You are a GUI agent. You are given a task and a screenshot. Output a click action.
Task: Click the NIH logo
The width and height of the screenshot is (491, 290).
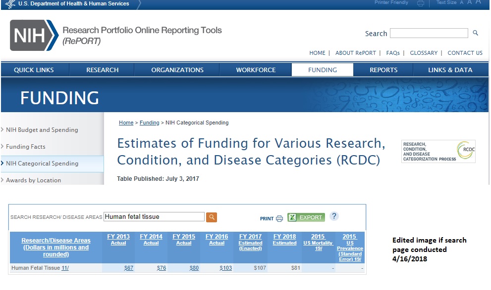(x=34, y=35)
